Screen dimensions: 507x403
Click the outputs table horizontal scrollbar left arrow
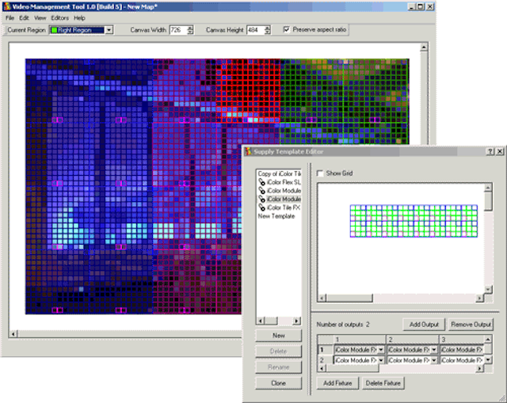[x=322, y=368]
